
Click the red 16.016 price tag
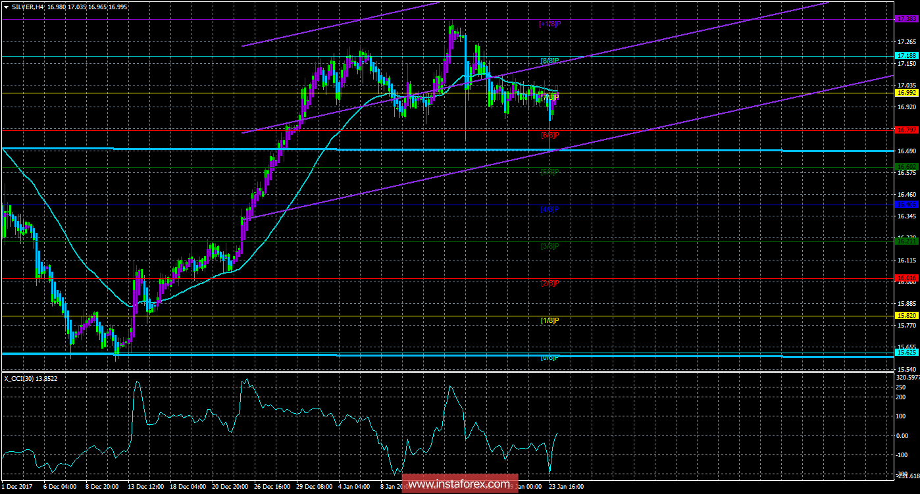click(x=906, y=278)
